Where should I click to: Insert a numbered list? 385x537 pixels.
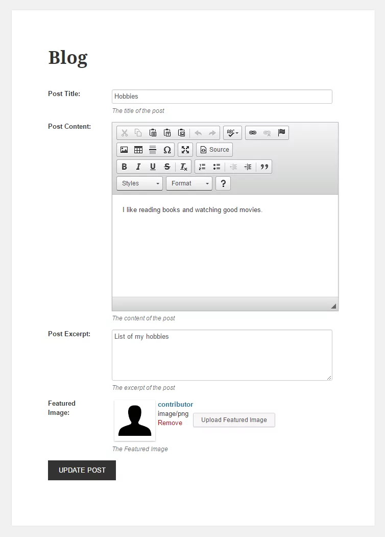(x=202, y=167)
